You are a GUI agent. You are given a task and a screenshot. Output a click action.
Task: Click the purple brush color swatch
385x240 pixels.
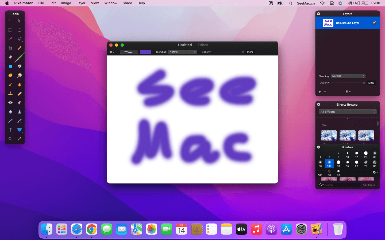[146, 52]
